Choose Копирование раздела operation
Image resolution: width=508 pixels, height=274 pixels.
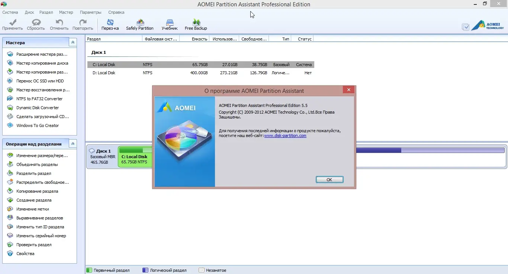(x=32, y=191)
